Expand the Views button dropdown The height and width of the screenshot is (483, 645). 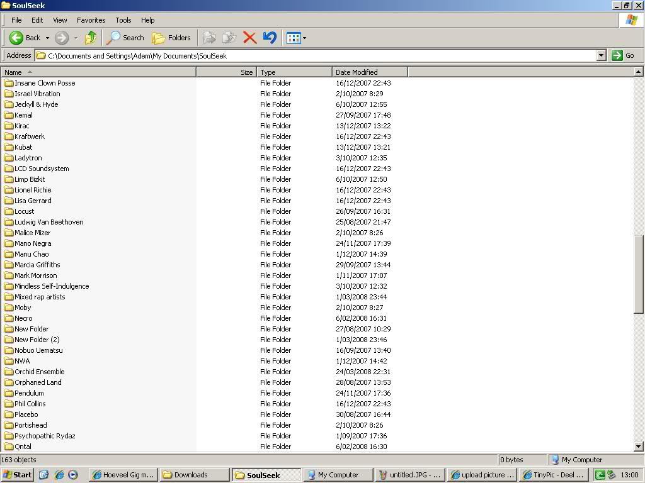tap(305, 38)
